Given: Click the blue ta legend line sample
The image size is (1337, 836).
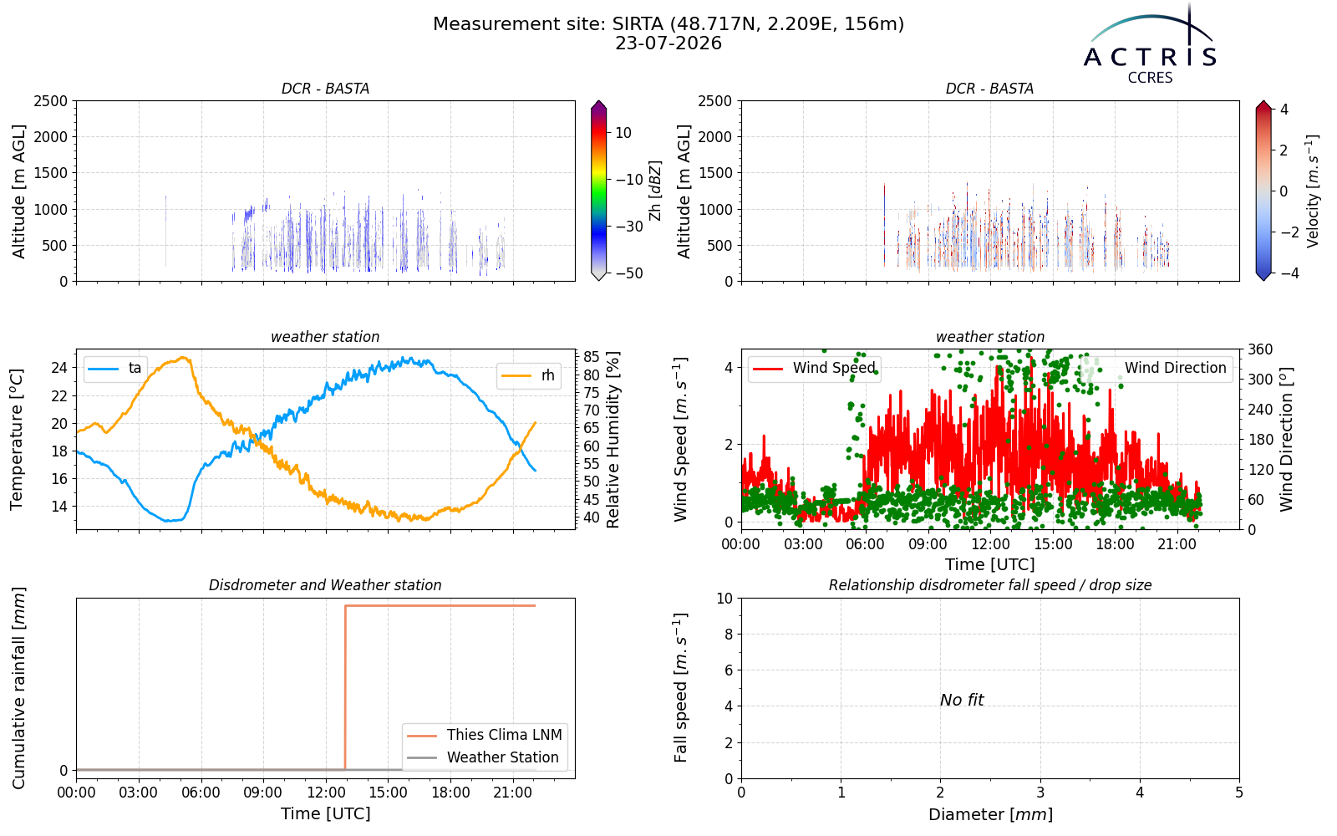Looking at the screenshot, I should [104, 369].
